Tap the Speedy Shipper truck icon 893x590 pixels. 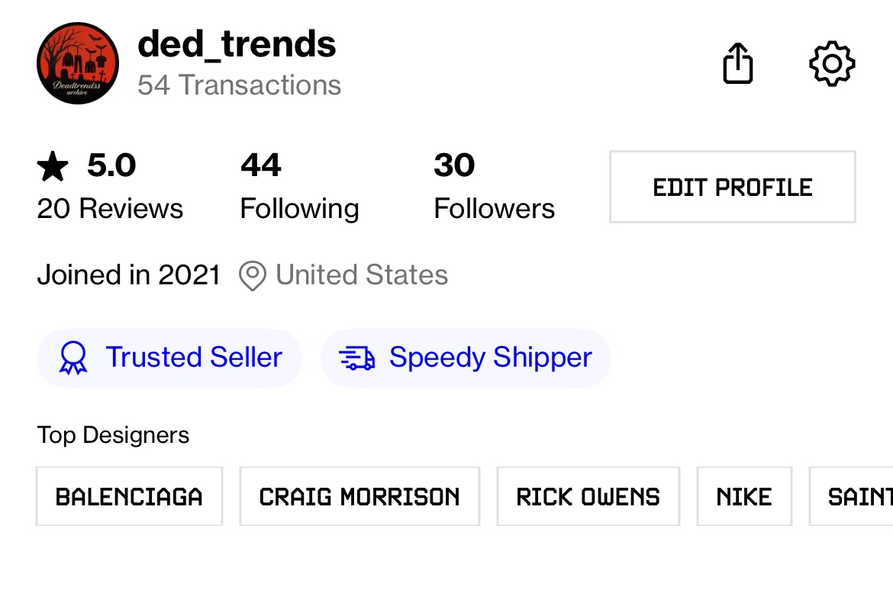coord(356,358)
